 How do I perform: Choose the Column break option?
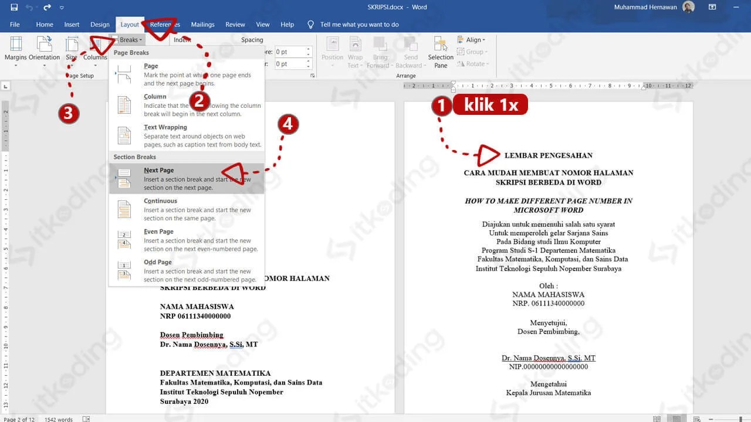coord(187,105)
